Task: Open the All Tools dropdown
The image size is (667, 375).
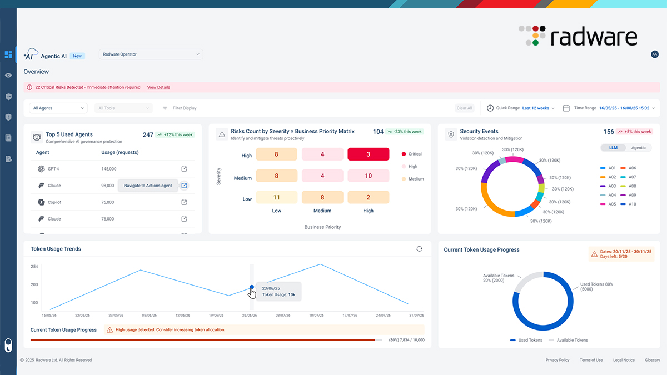Action: 123,108
